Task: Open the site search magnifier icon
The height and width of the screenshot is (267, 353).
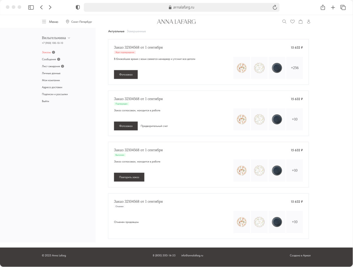Action: [x=284, y=22]
